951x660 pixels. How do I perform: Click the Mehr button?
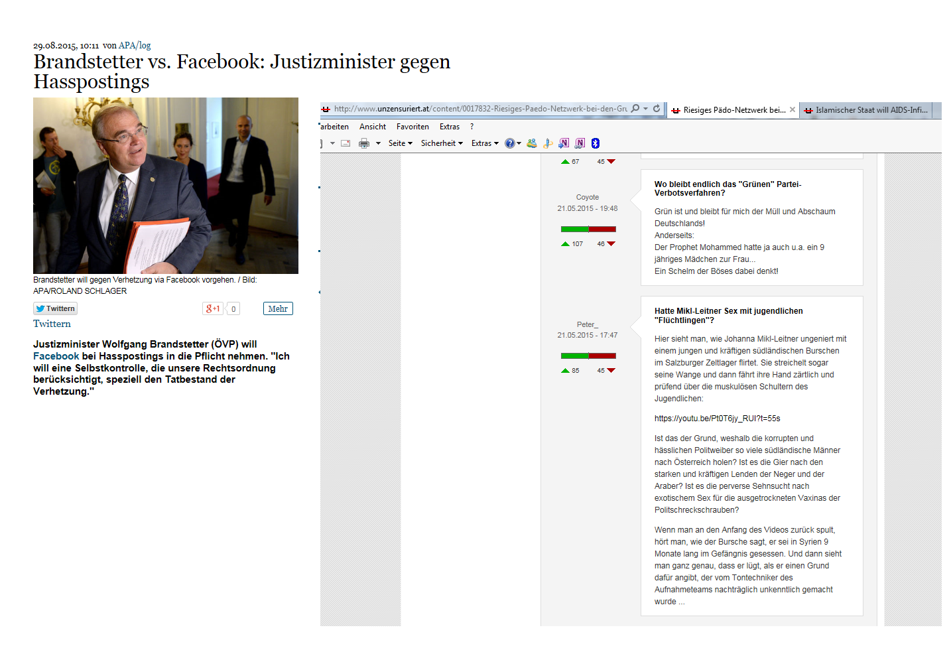click(278, 308)
